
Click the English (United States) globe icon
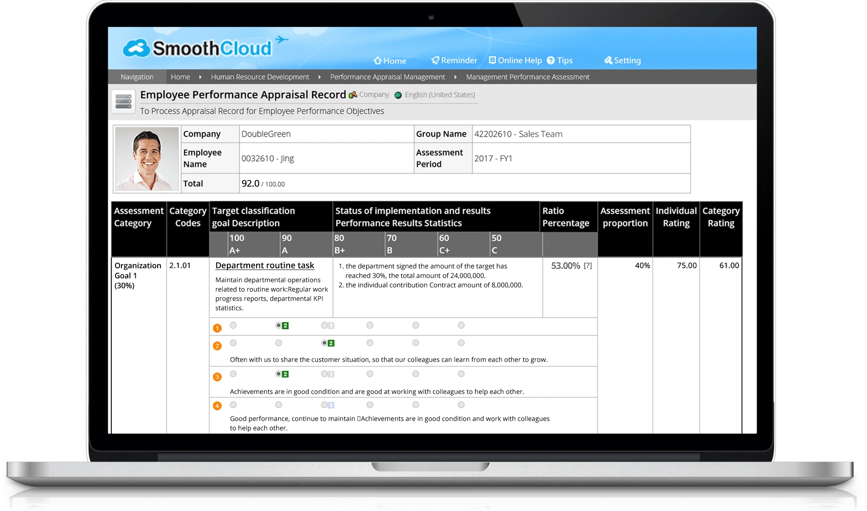tap(398, 95)
